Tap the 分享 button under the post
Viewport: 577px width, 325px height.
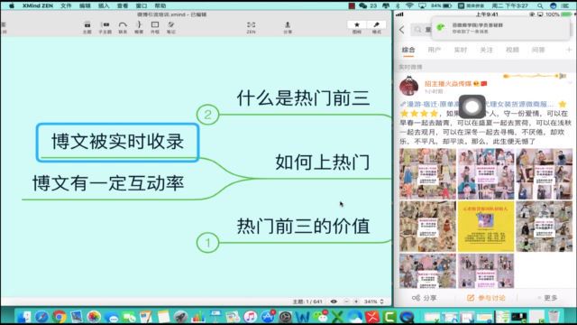[425, 298]
